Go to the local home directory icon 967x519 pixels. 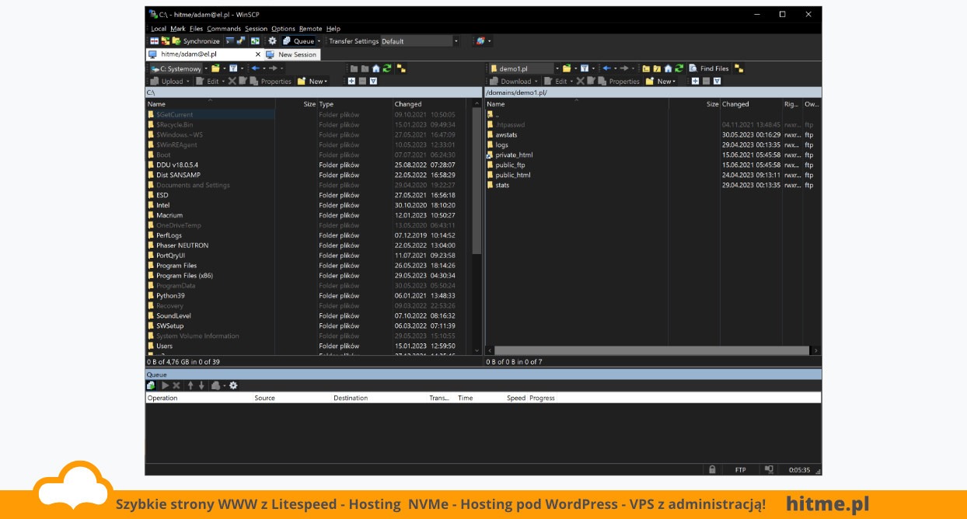[x=376, y=68]
